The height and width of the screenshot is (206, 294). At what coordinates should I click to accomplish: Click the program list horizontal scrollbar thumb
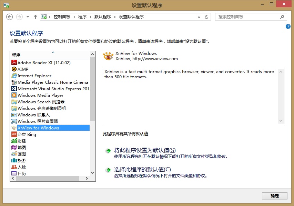(x=48, y=178)
